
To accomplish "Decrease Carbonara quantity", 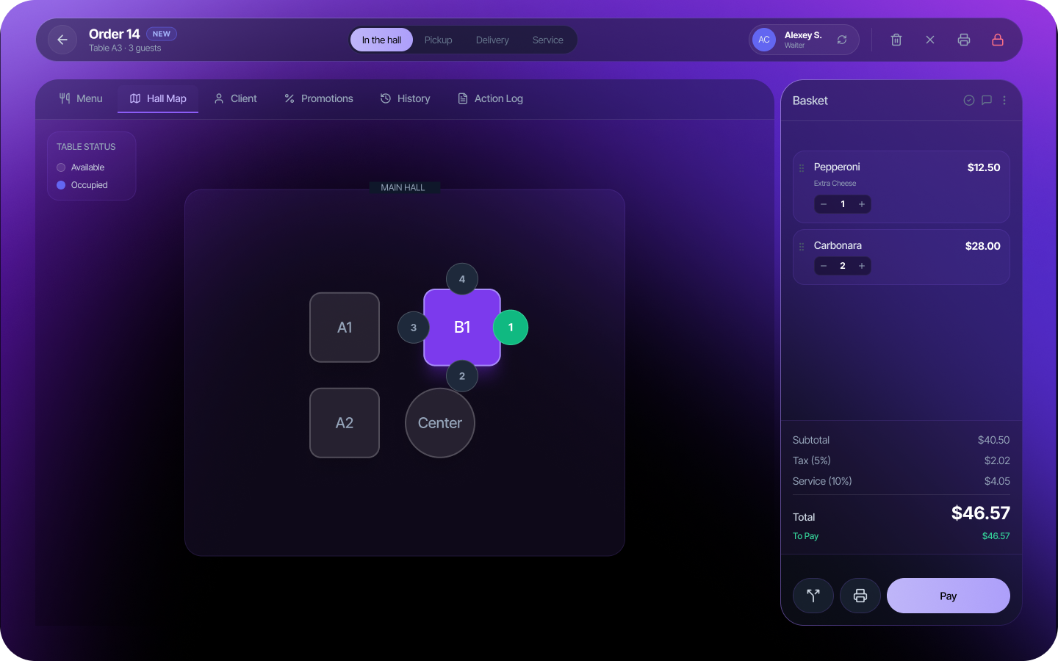I will [x=824, y=266].
